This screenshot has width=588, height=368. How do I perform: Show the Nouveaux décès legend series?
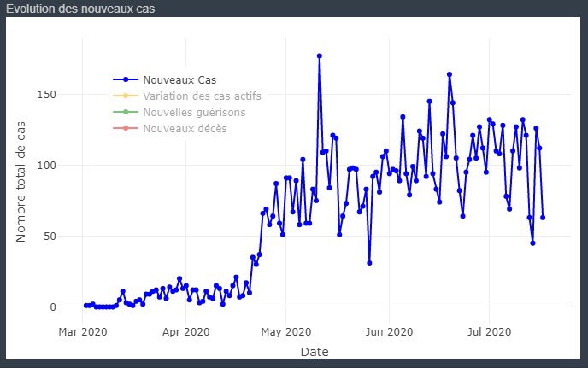click(170, 128)
